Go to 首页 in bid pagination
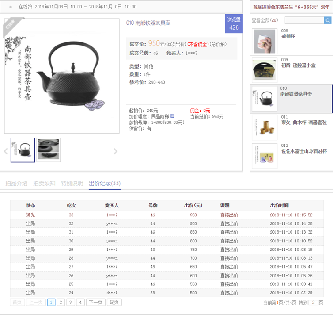 coord(17,302)
